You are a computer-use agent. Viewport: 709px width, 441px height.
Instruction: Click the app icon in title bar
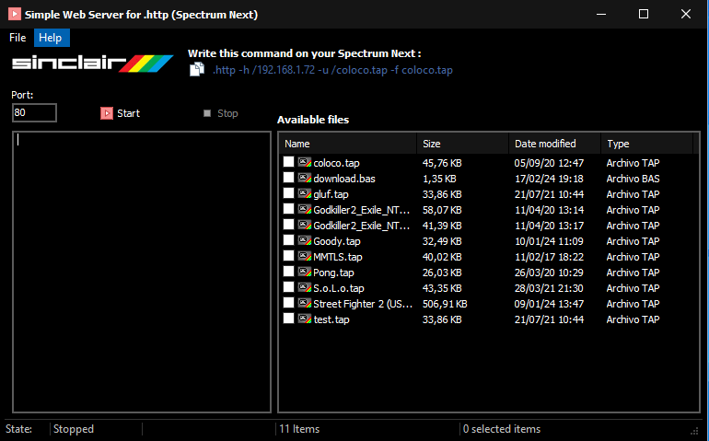[x=15, y=14]
